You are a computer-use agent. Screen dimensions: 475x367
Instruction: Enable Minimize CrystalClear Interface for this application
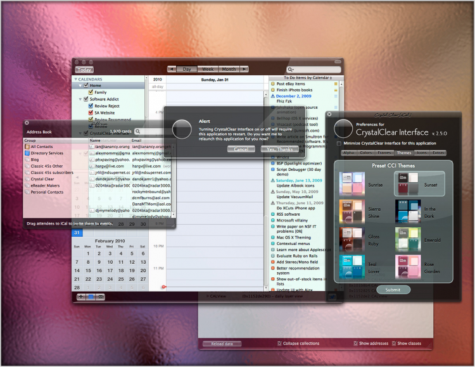coord(339,144)
